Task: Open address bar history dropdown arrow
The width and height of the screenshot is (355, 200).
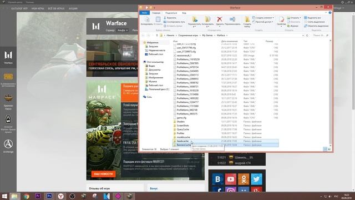Action: tap(303, 36)
